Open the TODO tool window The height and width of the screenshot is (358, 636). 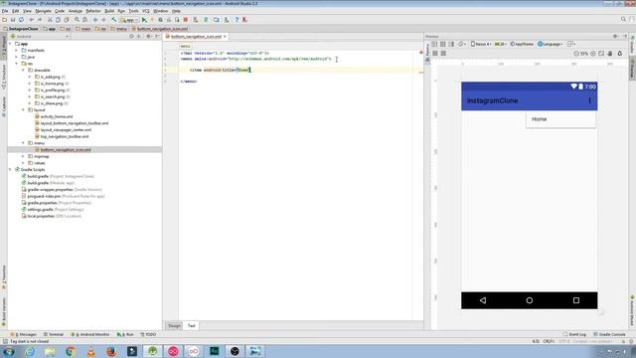(x=148, y=334)
